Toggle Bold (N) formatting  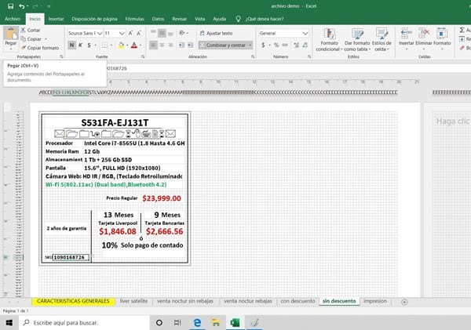(x=71, y=45)
